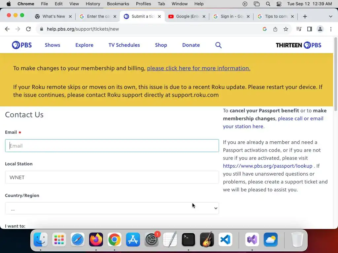Toggle the Chrome side panel icon
This screenshot has width=338, height=253.
[310, 29]
